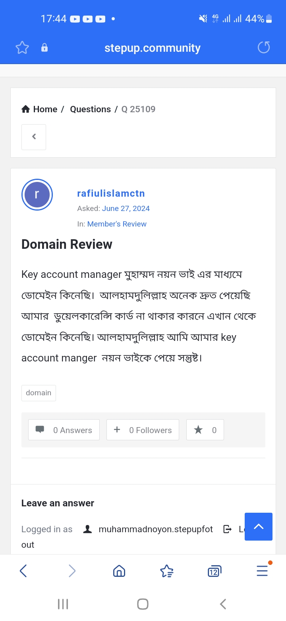Image resolution: width=286 pixels, height=621 pixels.
Task: Open the Questions breadcrumb link
Action: 90,109
